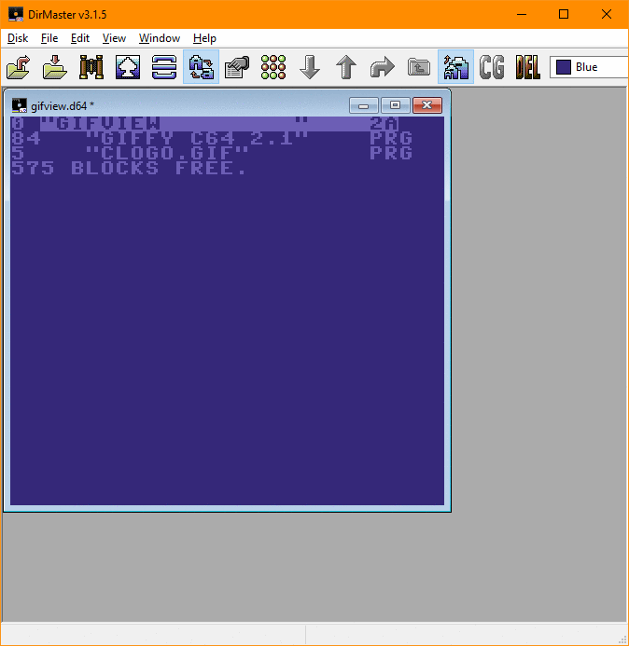Screen dimensions: 629x646
Task: Click the open disk image folder icon
Action: 19,67
